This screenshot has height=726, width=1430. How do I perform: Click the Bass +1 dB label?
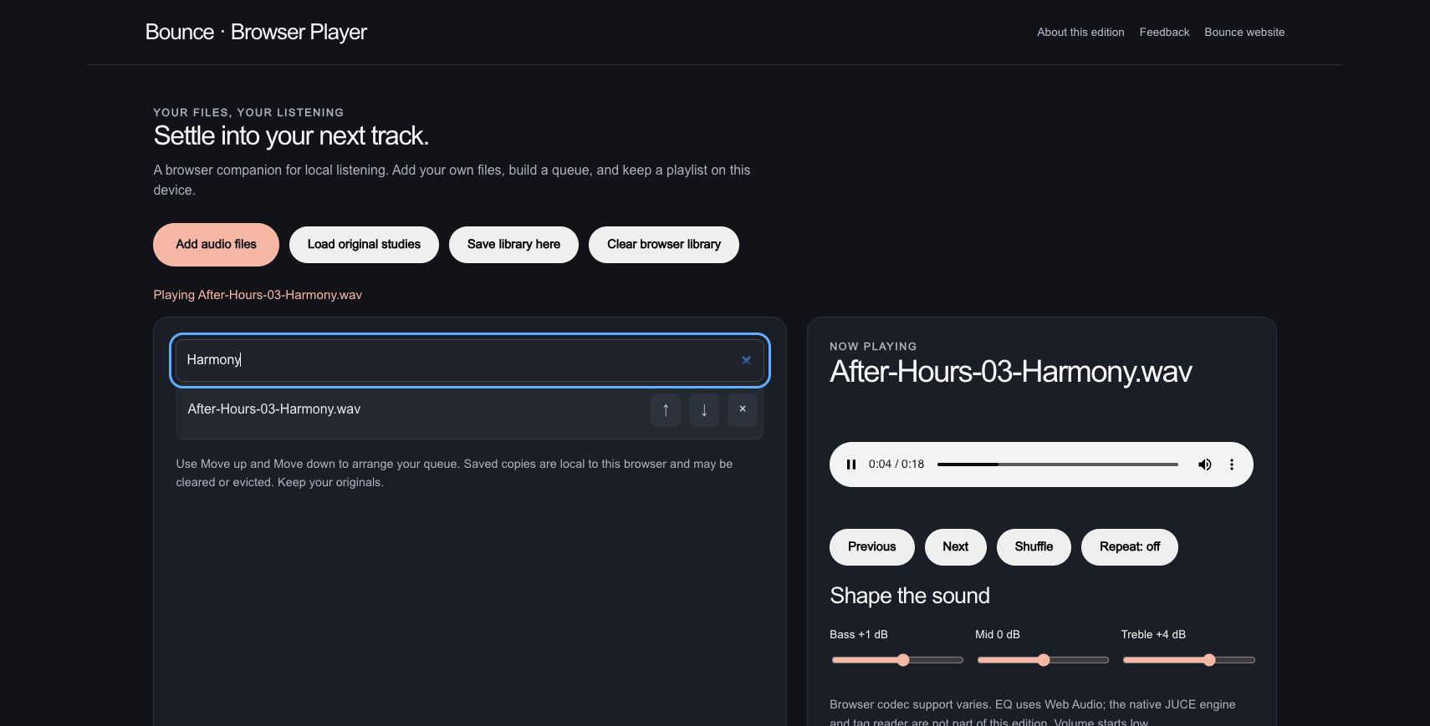[x=859, y=635]
